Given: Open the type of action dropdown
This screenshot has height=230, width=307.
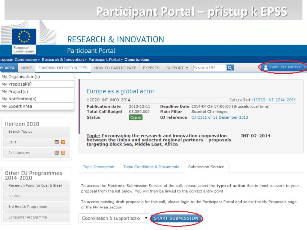Looking at the screenshot, I should [114, 218].
